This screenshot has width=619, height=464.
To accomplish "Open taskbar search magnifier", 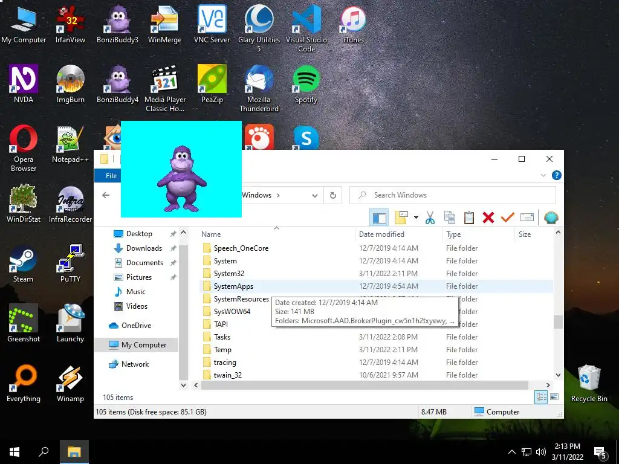I will click(x=44, y=452).
